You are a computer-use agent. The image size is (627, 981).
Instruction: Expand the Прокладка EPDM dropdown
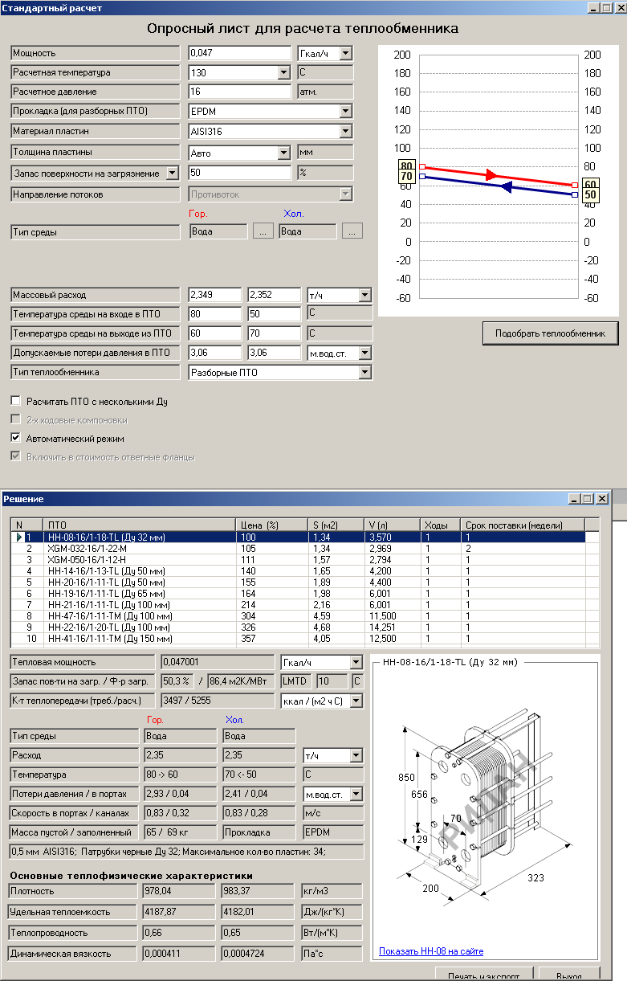(345, 111)
